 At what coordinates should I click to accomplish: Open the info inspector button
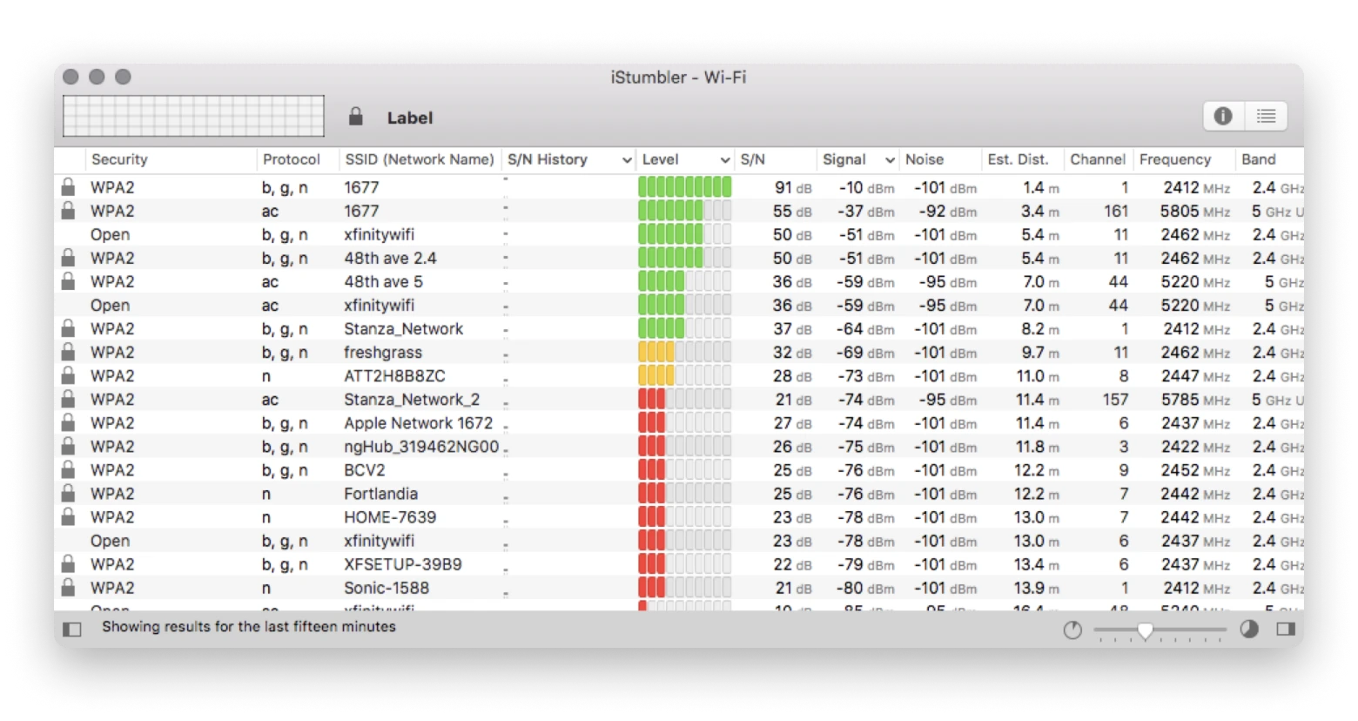pyautogui.click(x=1223, y=116)
